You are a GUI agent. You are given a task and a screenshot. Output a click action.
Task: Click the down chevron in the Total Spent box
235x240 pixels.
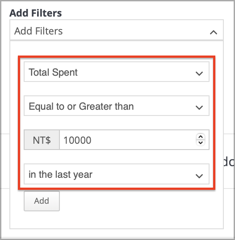(199, 73)
